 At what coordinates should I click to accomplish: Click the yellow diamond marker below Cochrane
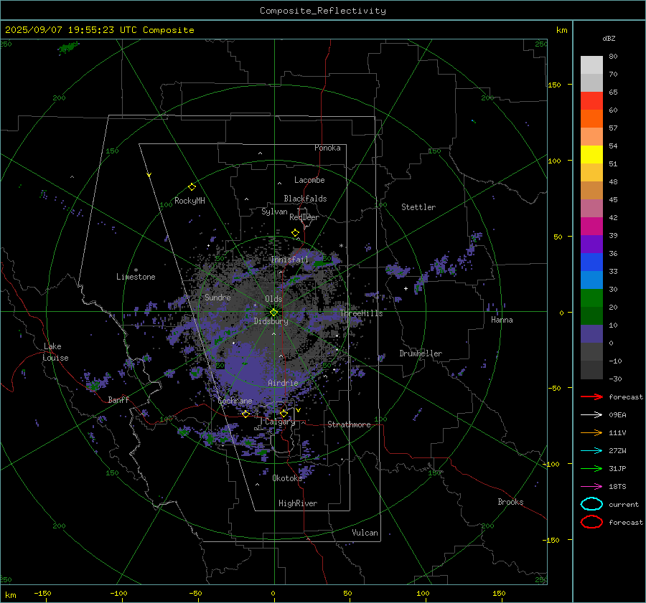(x=246, y=414)
